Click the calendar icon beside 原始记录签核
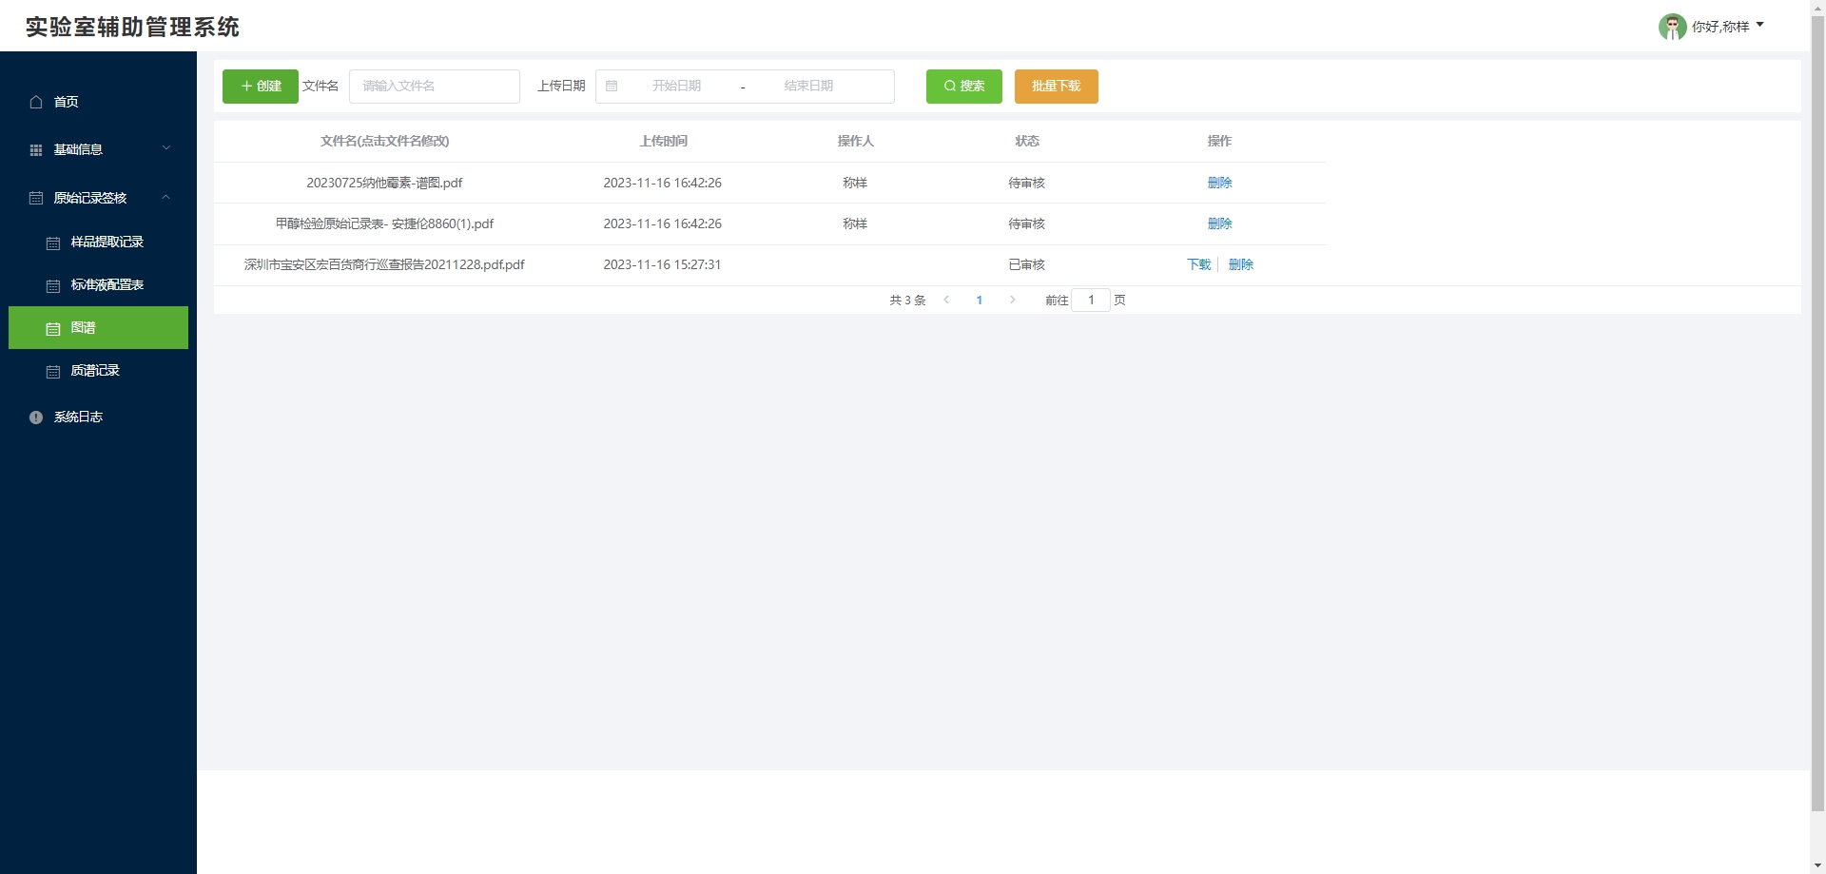Image resolution: width=1826 pixels, height=874 pixels. pos(36,198)
